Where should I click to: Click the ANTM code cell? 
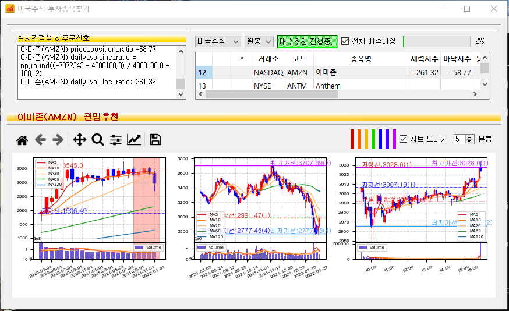tap(299, 86)
